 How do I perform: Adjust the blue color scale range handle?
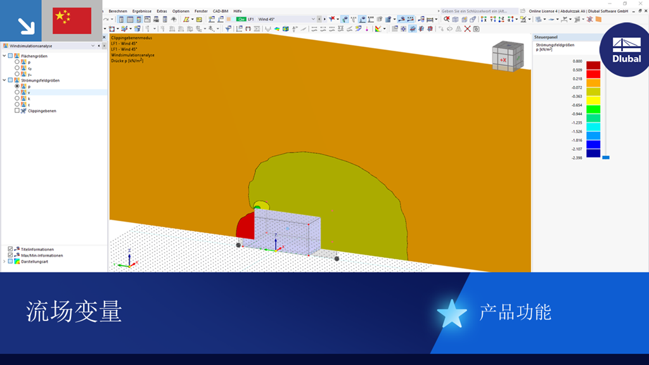(605, 157)
